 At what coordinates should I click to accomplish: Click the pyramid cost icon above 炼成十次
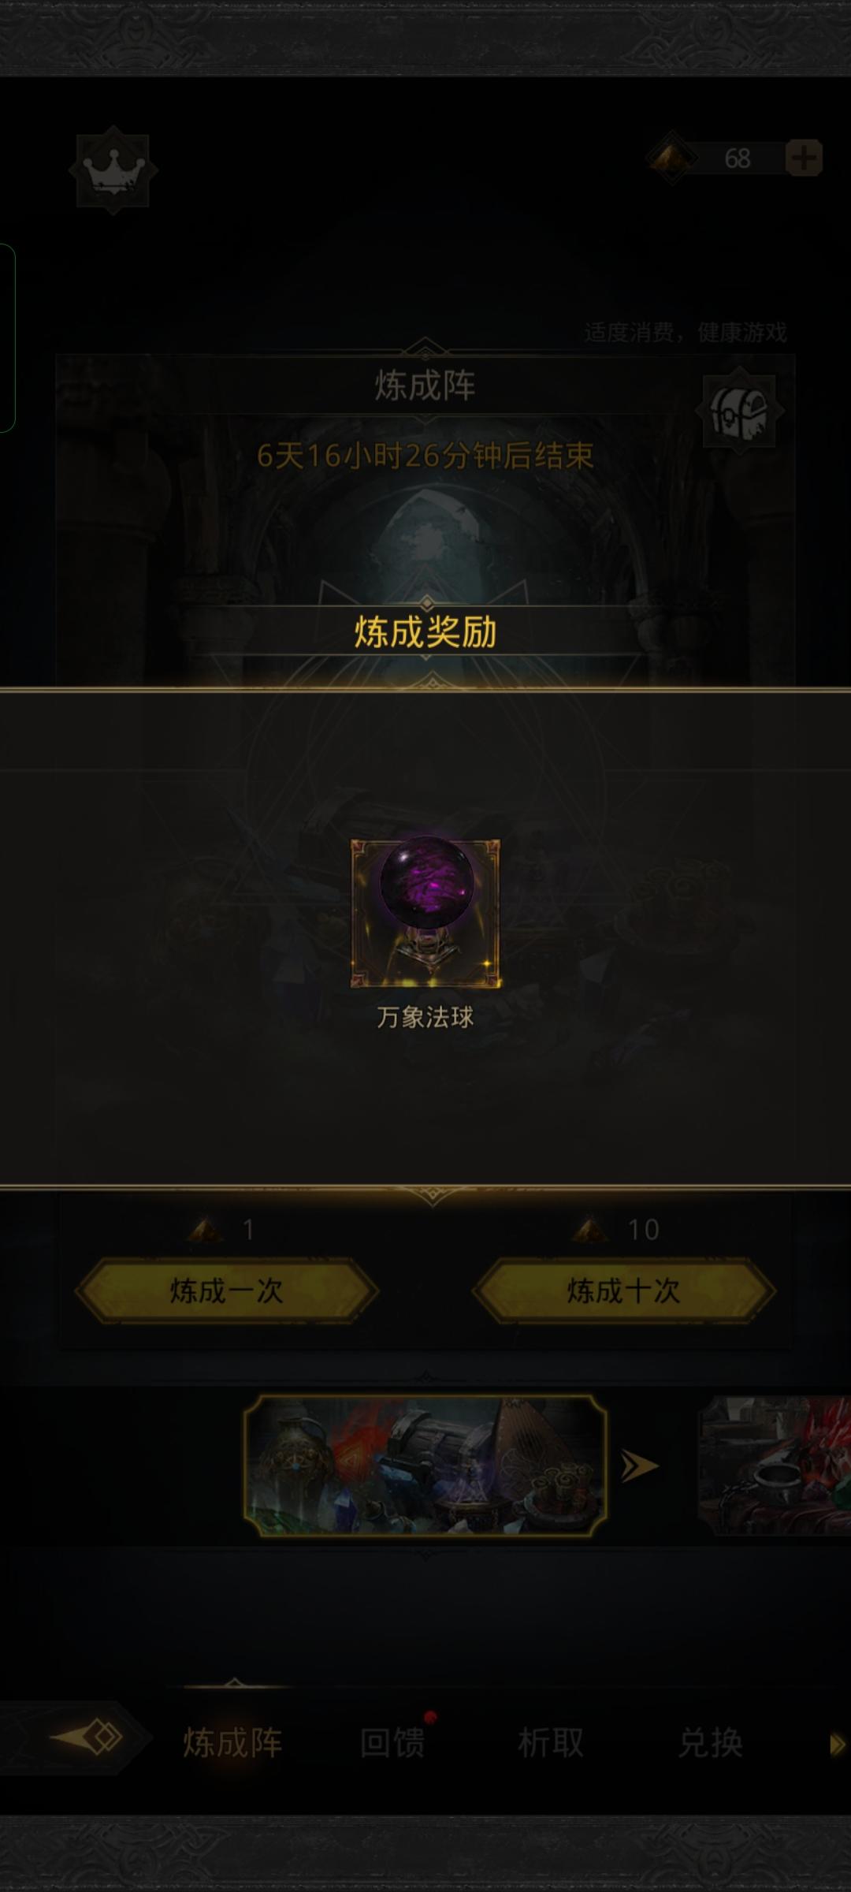[x=589, y=1229]
